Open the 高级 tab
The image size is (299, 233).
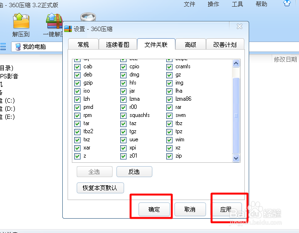191,44
